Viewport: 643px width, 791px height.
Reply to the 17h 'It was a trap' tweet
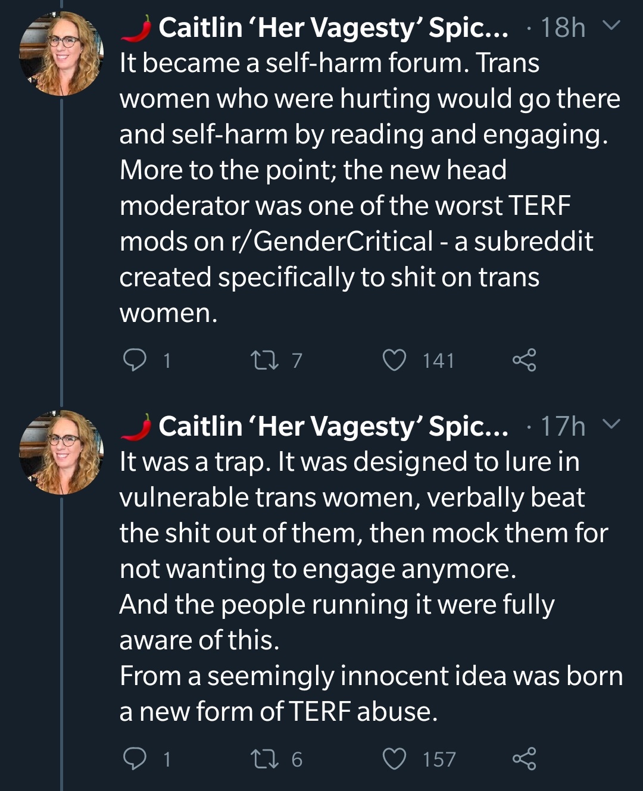(135, 759)
